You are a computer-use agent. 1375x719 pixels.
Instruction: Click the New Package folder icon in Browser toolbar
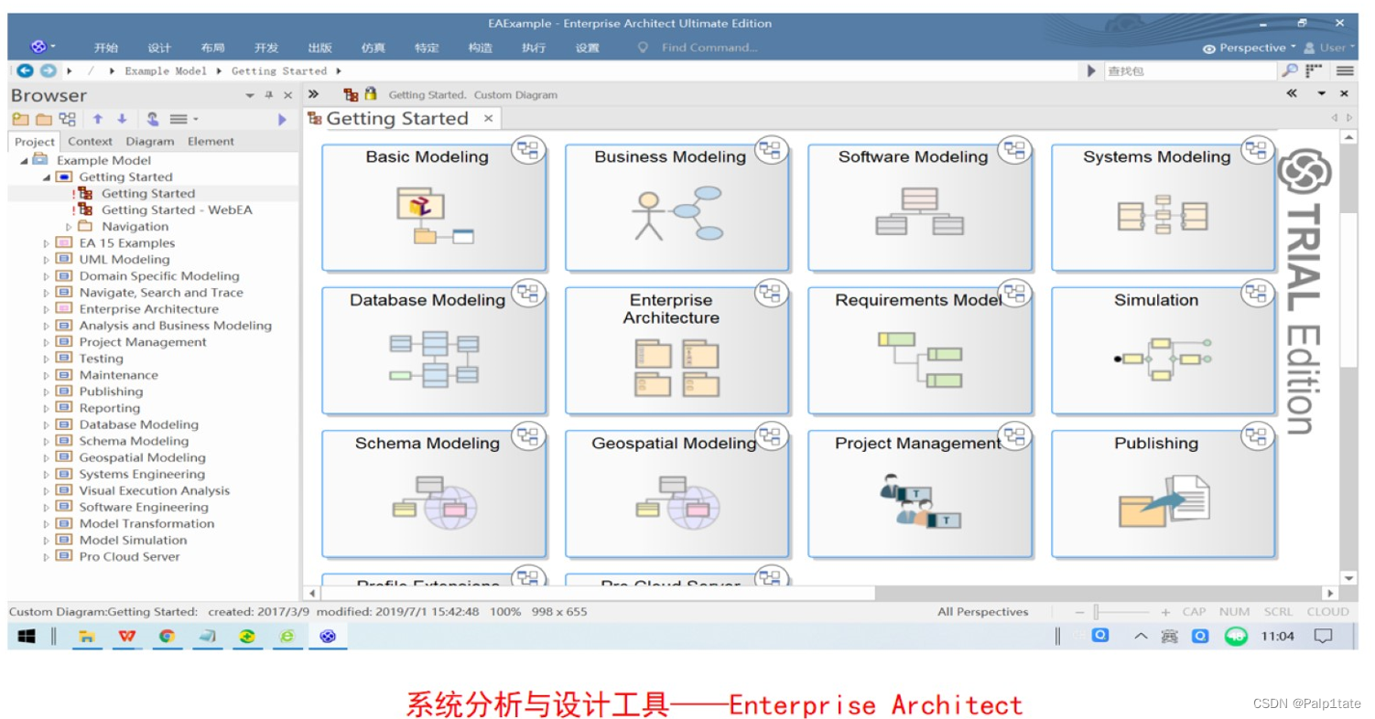[x=44, y=119]
